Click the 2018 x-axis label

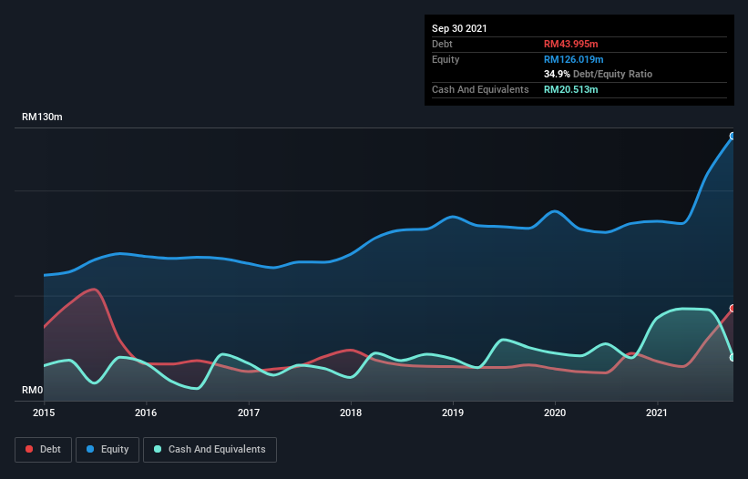coord(351,413)
